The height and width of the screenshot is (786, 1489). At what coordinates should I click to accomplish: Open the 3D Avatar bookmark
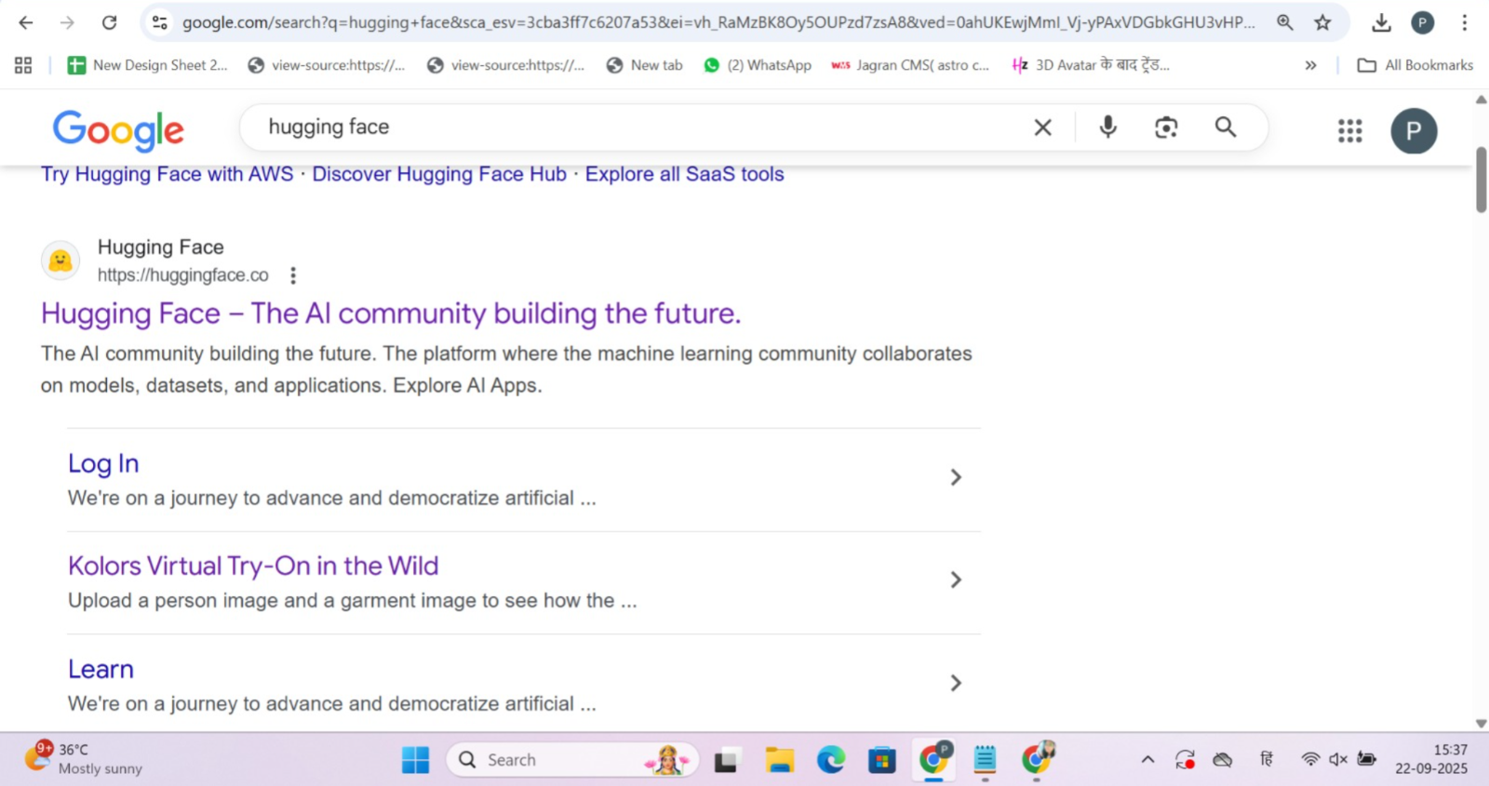click(x=1091, y=65)
